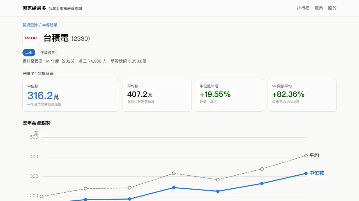Click the 中位數 series label on chart
This screenshot has width=359, height=201.
(x=317, y=173)
